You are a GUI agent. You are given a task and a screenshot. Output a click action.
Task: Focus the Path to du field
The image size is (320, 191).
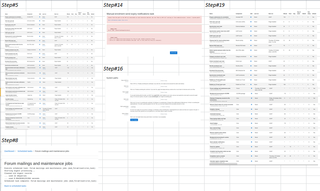coord(145,86)
